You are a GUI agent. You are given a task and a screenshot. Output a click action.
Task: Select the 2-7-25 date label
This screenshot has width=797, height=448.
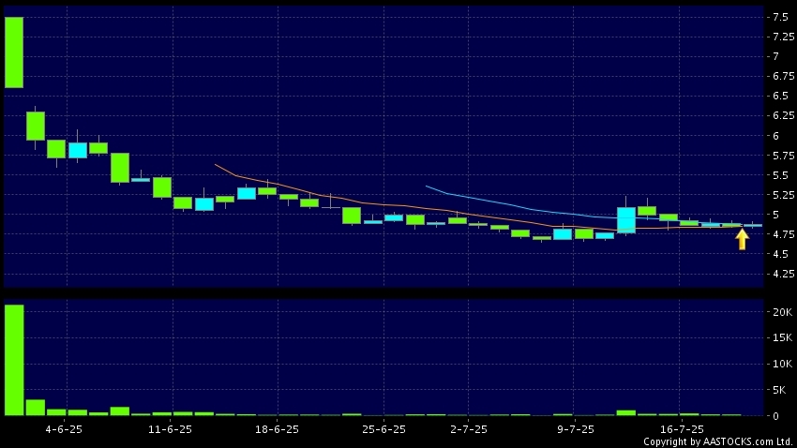click(469, 429)
